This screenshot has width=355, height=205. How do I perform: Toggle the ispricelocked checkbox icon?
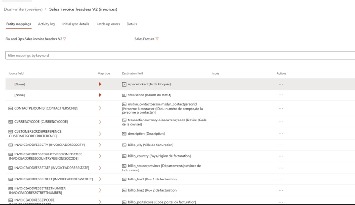tap(124, 85)
